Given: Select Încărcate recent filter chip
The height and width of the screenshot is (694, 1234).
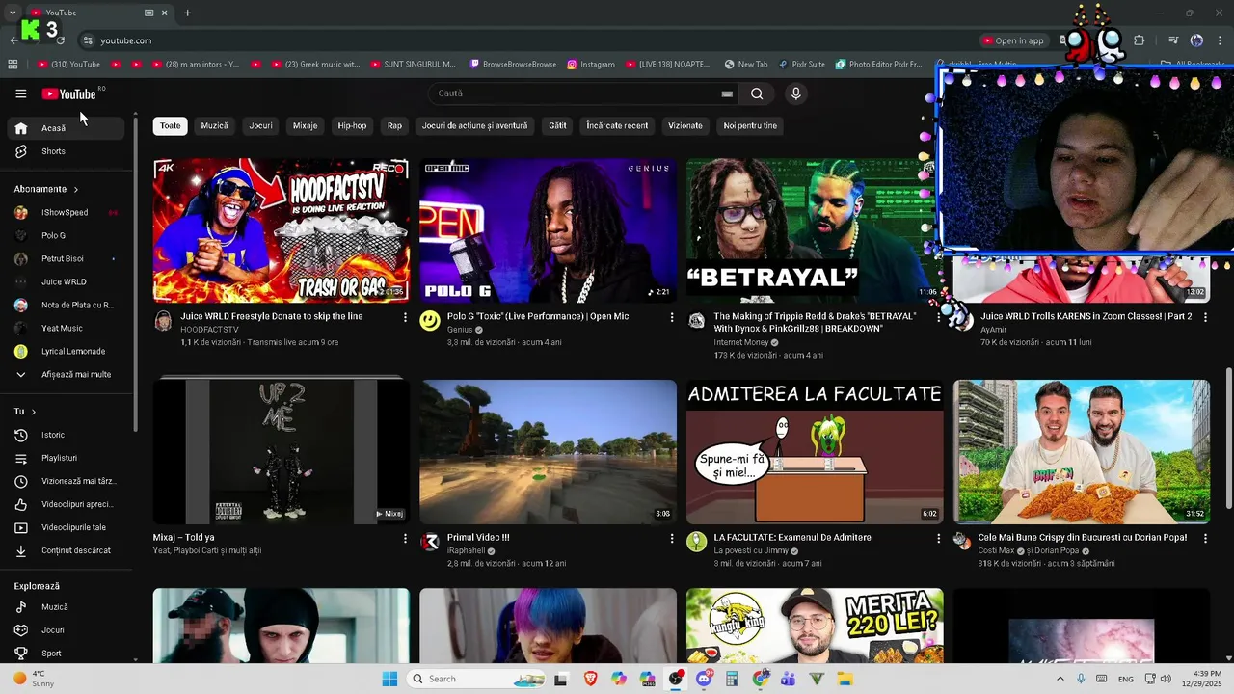Looking at the screenshot, I should tap(617, 125).
